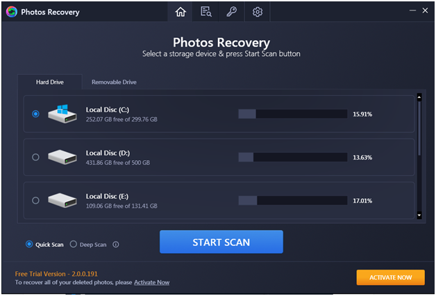Choose the Quick Scan option
436x296 pixels.
point(29,244)
